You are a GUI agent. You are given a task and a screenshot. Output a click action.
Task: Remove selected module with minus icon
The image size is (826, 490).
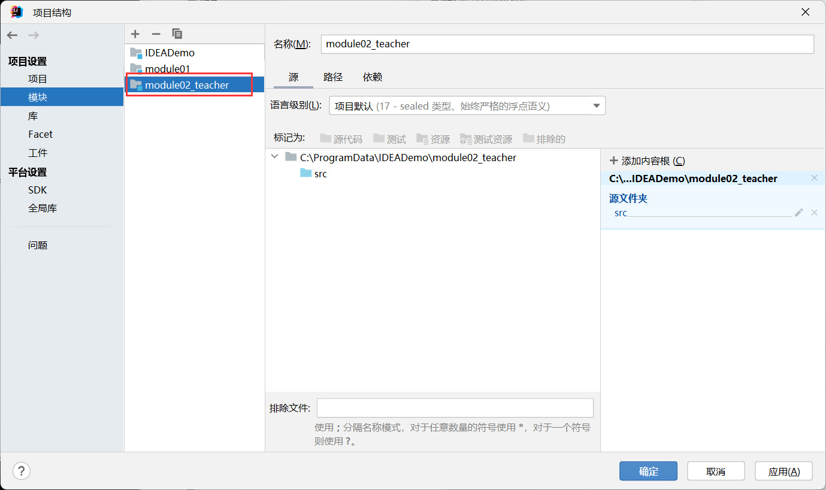pyautogui.click(x=156, y=34)
